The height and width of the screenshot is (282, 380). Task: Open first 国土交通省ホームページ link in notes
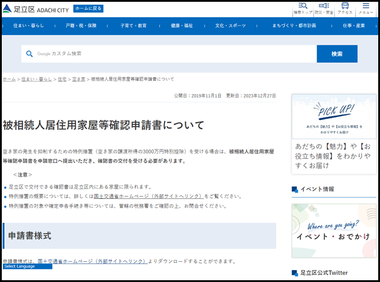[148, 196]
